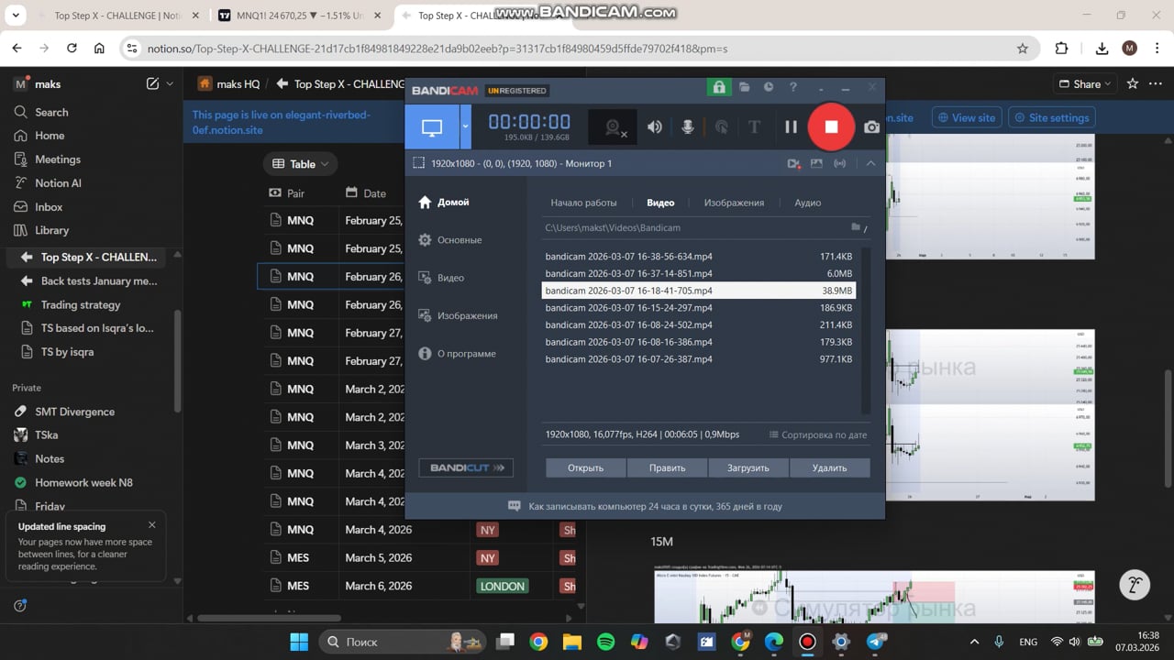Viewport: 1174px width, 660px height.
Task: Click the selection rectangle icon beside 1920x1080
Action: [418, 163]
